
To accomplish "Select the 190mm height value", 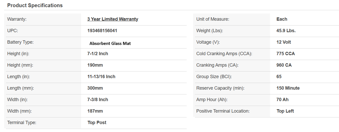I will tap(95, 65).
